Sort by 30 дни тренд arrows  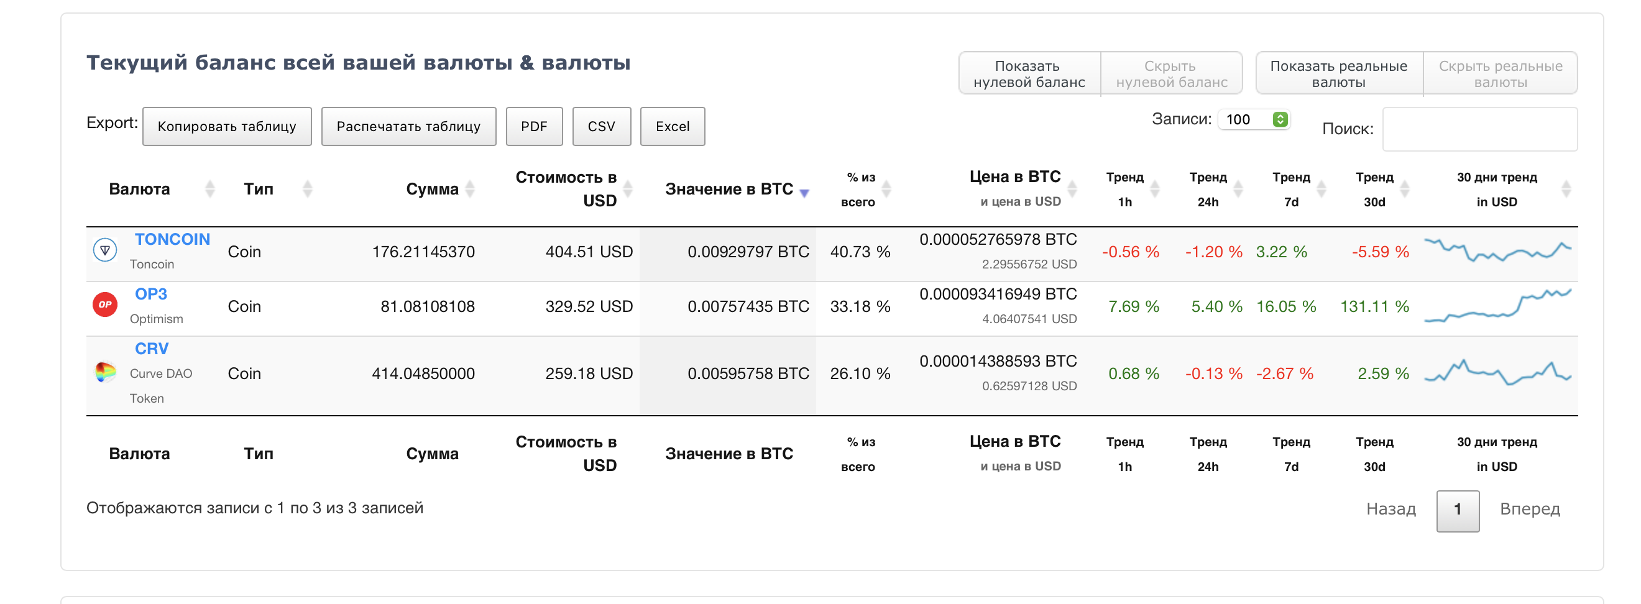click(x=1566, y=188)
